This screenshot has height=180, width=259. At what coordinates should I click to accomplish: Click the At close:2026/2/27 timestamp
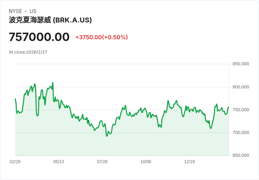coord(28,52)
